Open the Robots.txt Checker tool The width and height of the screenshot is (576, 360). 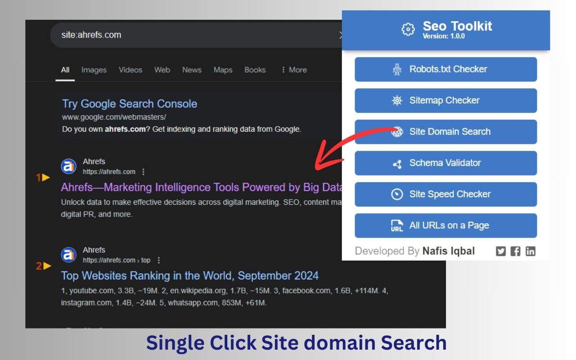click(445, 69)
